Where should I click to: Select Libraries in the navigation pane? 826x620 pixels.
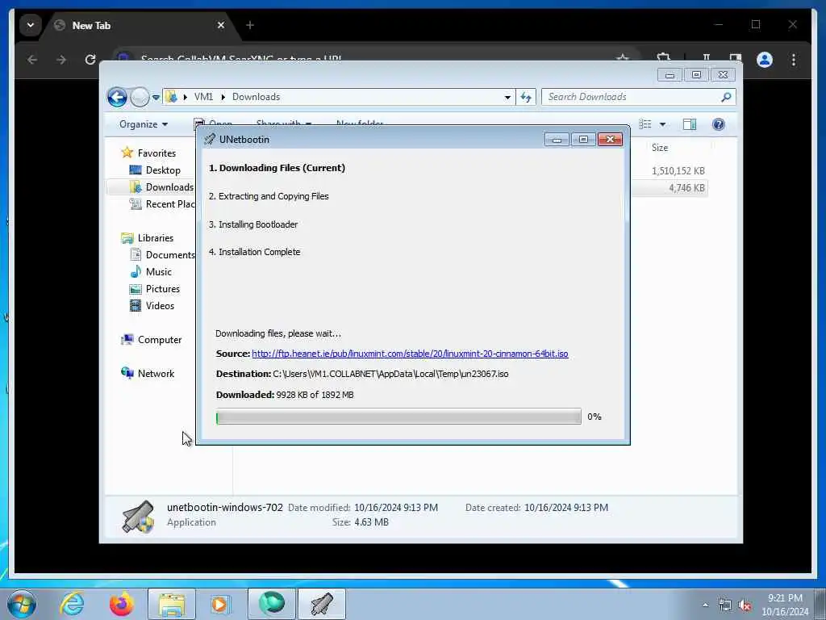point(156,238)
